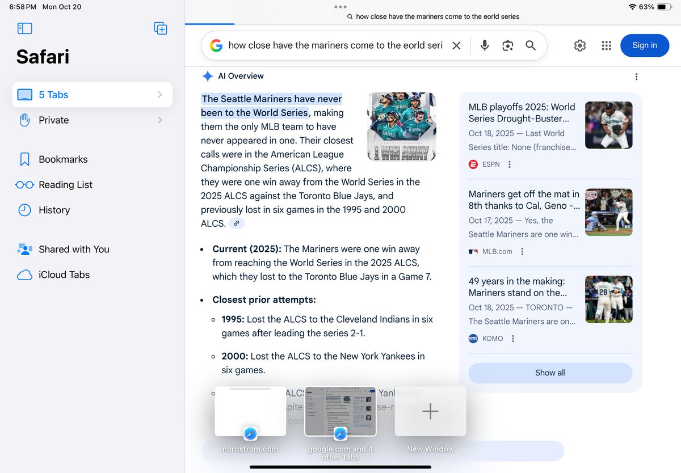This screenshot has width=681, height=473.
Task: Open the Private tab group
Action: 93,120
